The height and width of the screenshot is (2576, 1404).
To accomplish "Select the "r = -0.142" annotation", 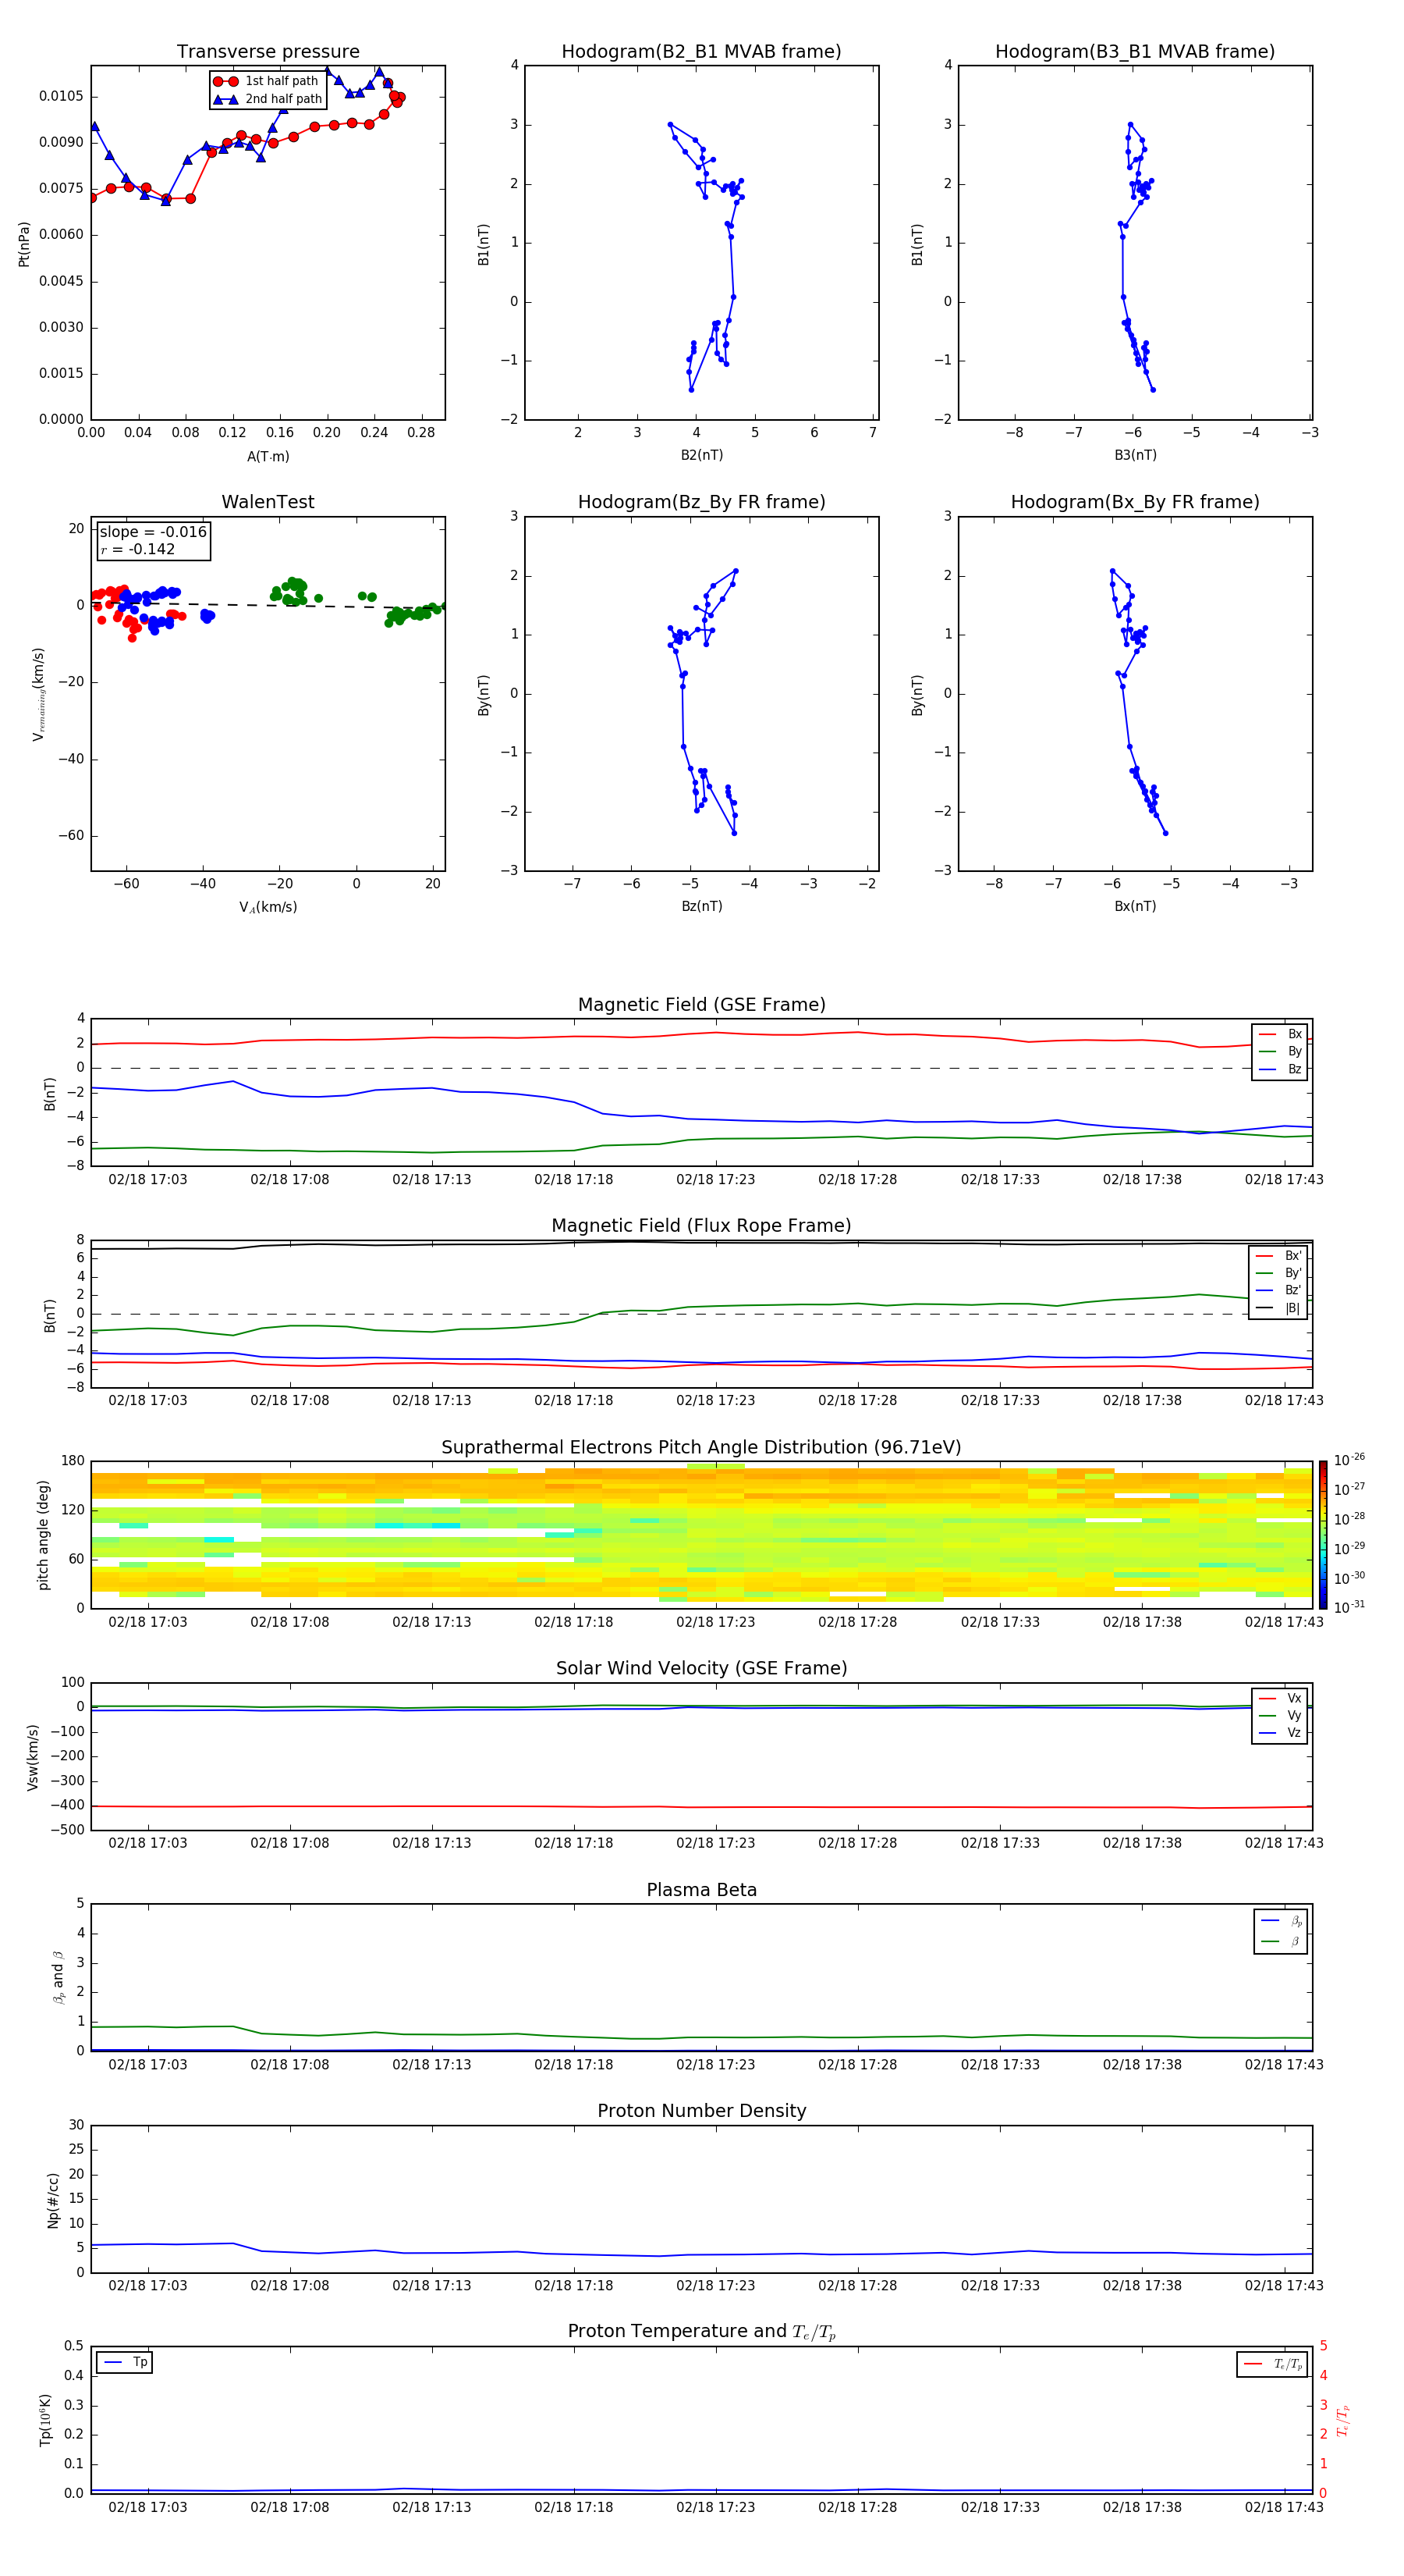I will [x=138, y=549].
